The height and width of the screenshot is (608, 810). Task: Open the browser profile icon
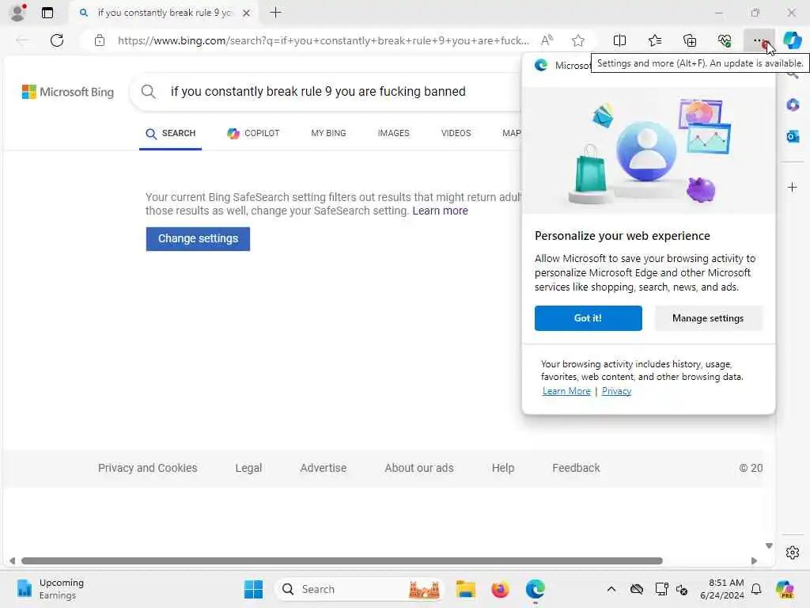point(17,13)
